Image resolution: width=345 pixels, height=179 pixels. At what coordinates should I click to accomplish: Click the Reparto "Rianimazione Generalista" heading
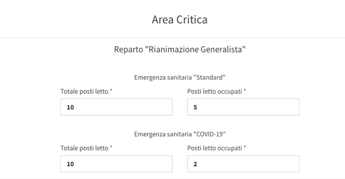(180, 49)
